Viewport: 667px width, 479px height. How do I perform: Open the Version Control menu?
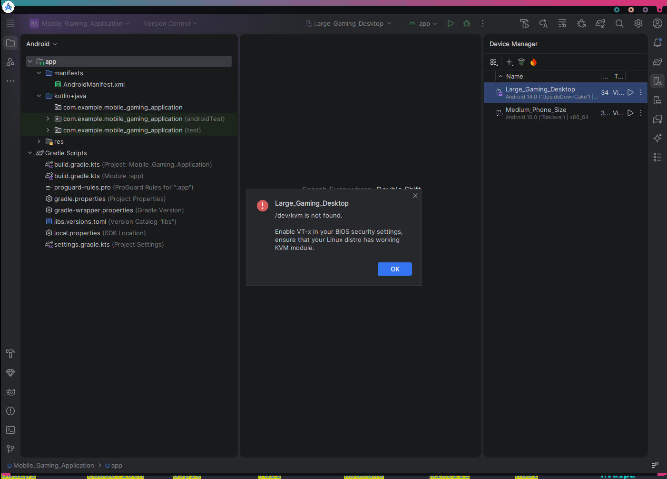pyautogui.click(x=170, y=23)
